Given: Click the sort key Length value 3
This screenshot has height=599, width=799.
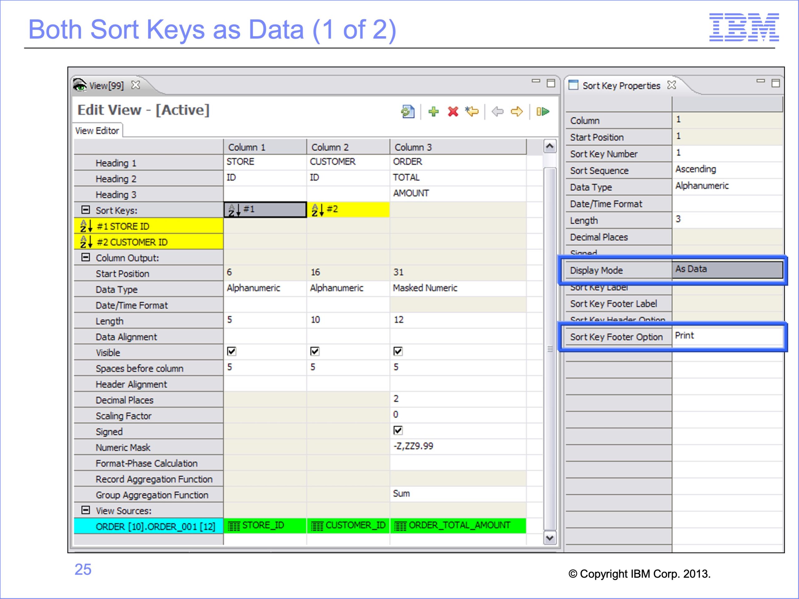Looking at the screenshot, I should [727, 220].
